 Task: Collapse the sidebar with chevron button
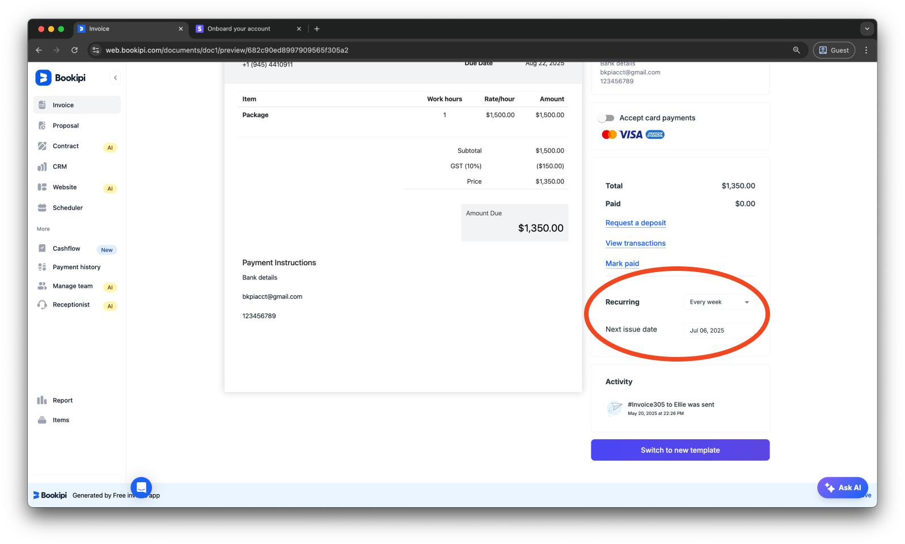click(x=115, y=78)
